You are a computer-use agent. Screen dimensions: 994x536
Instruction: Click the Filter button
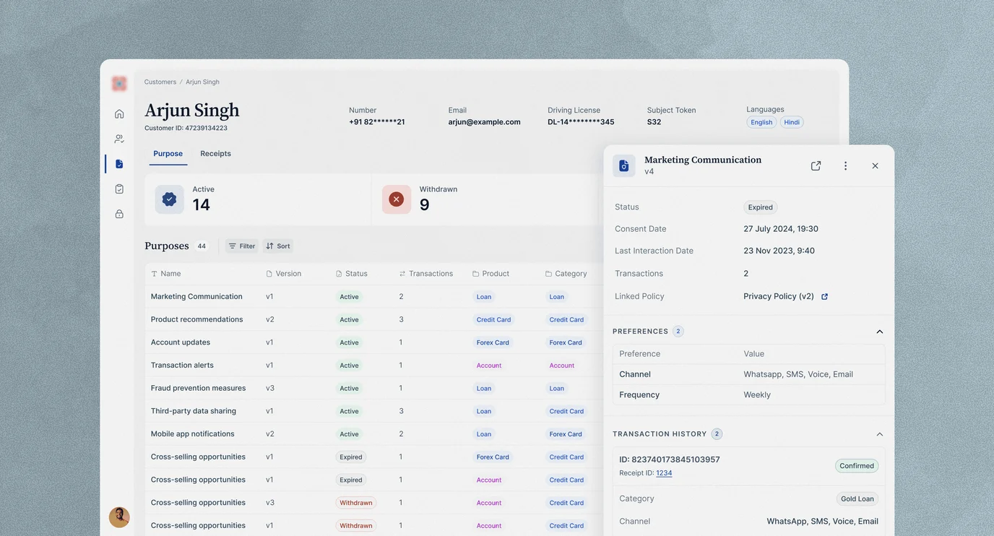point(242,246)
